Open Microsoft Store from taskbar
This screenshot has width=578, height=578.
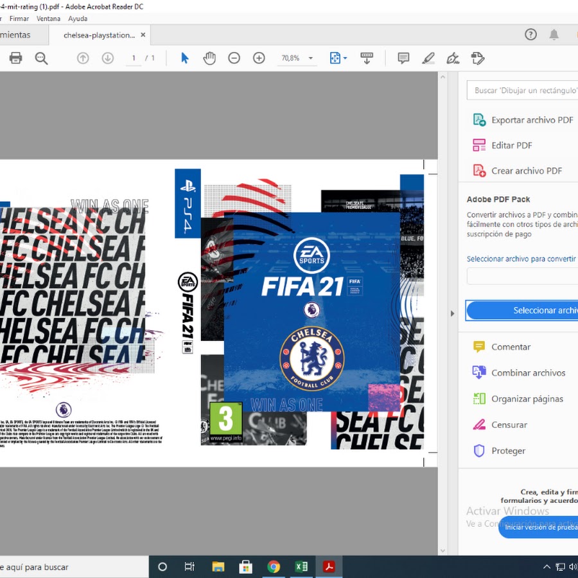coord(245,567)
